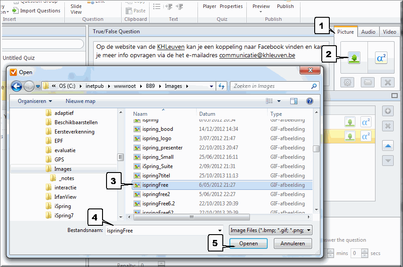This screenshot has width=403, height=267.
Task: Open quiz Player settings
Action: point(209,6)
